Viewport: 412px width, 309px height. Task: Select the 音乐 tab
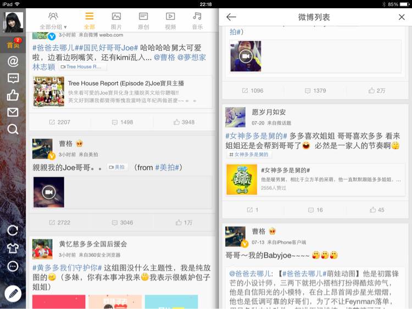[x=197, y=21]
